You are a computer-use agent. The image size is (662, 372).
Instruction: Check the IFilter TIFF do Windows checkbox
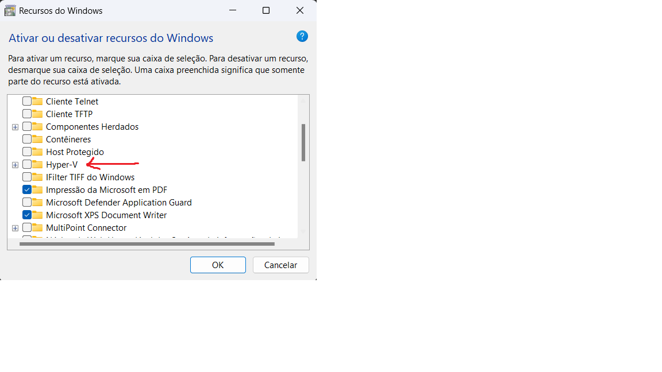[x=26, y=177]
